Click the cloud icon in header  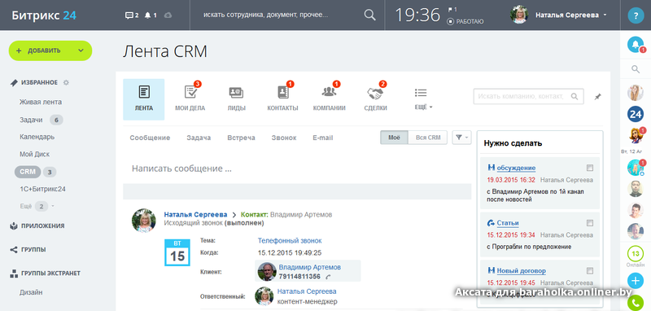pyautogui.click(x=168, y=15)
